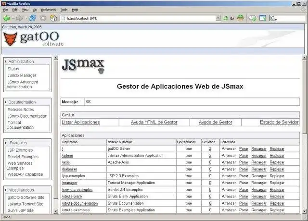
Task: Click the Firefox icon in the title bar
Action: tap(3, 3)
